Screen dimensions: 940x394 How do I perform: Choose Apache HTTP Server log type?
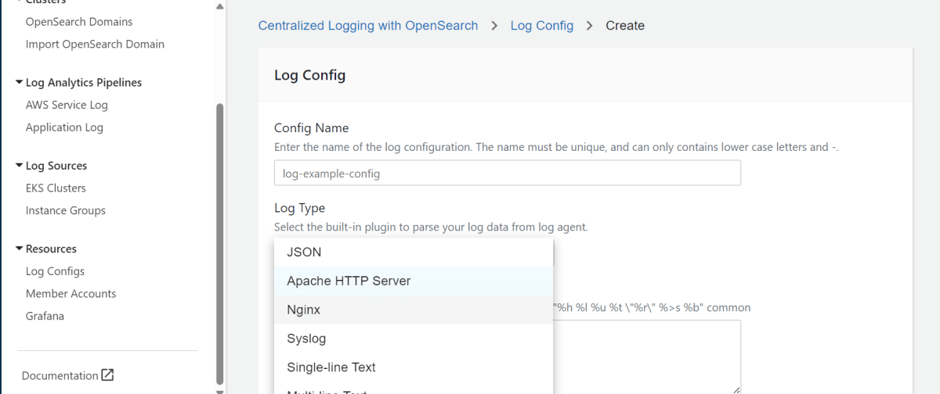click(x=349, y=281)
